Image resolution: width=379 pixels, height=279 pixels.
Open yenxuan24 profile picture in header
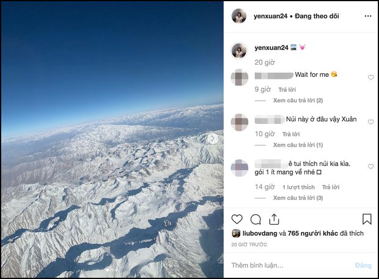point(239,16)
